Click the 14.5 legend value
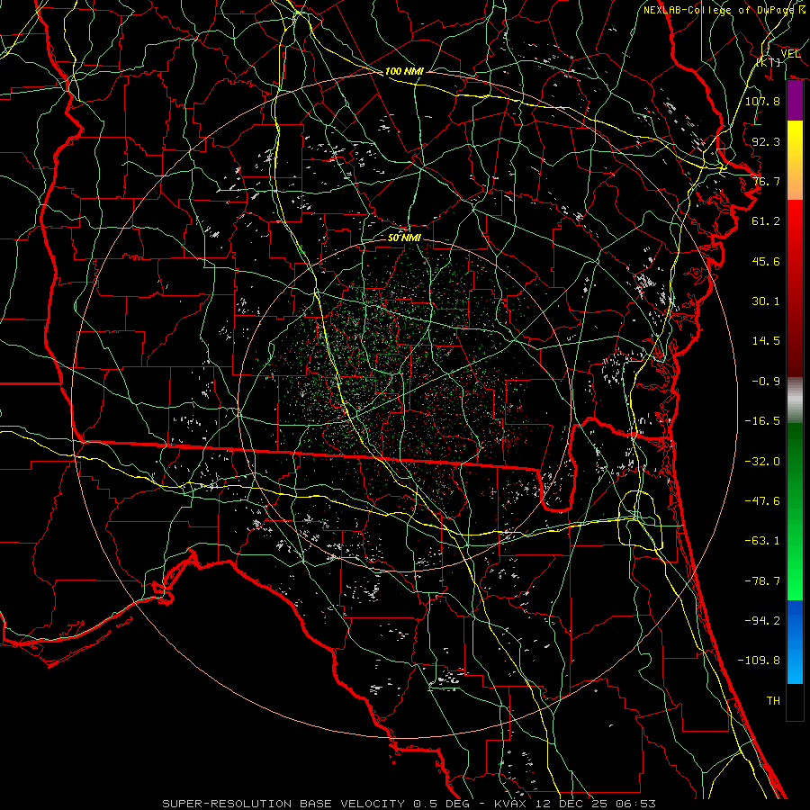810x810 pixels. tap(766, 341)
